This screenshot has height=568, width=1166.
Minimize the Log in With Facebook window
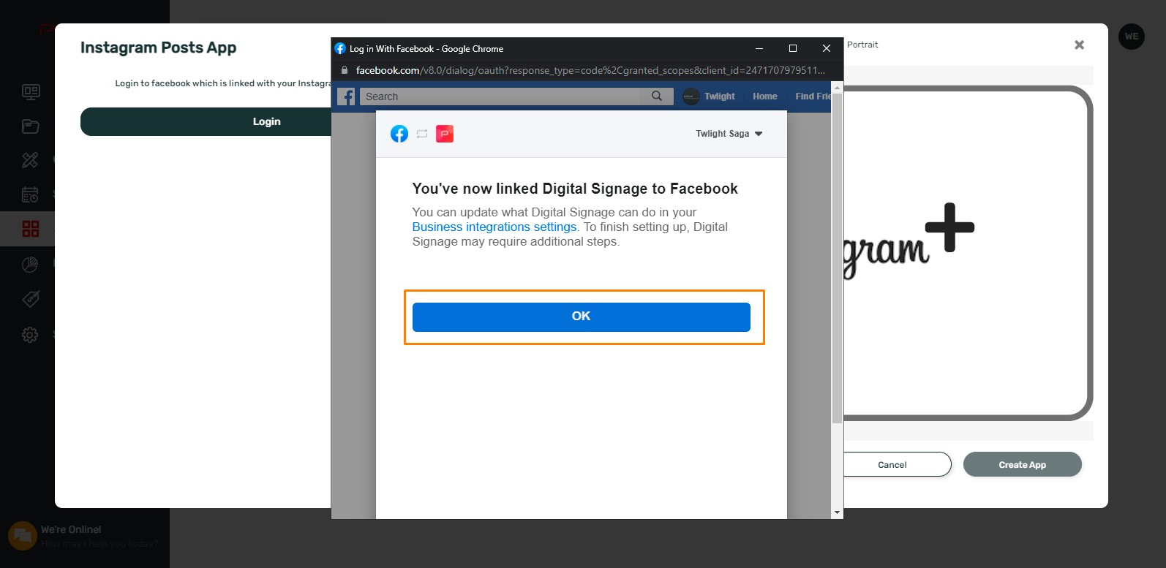759,48
